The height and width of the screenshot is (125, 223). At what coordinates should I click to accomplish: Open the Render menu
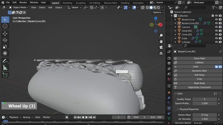23,2
